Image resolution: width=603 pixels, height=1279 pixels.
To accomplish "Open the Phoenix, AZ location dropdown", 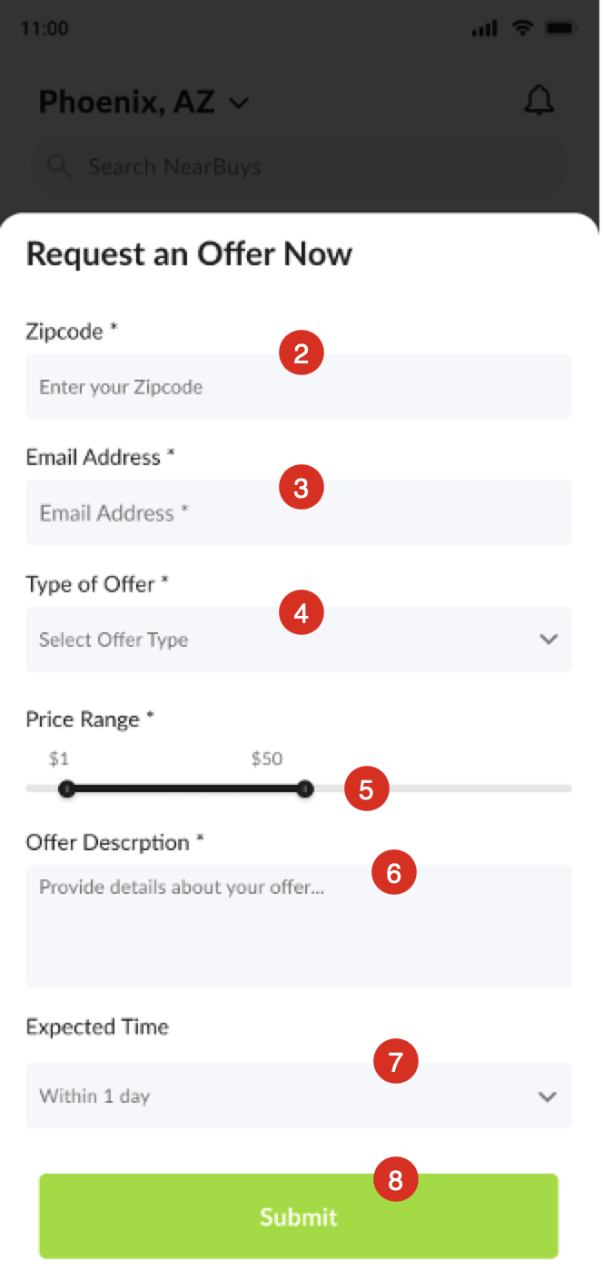I will tap(143, 103).
